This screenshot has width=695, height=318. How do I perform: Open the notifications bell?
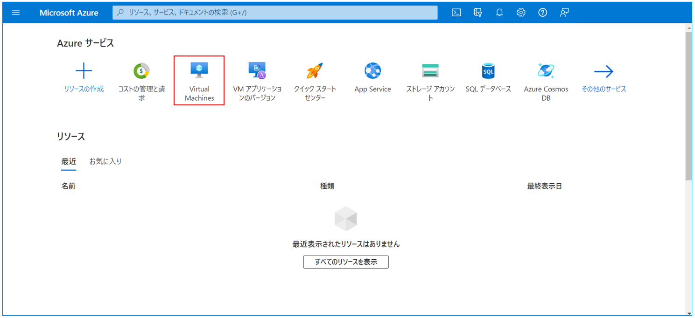(x=499, y=13)
